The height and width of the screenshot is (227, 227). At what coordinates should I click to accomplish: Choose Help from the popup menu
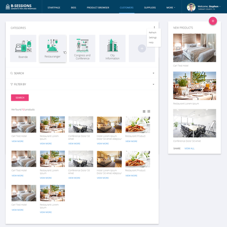tap(151, 43)
